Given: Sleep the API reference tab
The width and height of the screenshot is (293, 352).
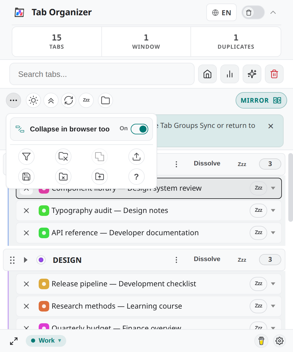Looking at the screenshot, I should 258,233.
